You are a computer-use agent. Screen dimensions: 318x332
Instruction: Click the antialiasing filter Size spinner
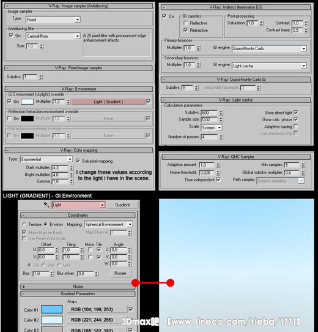click(x=42, y=46)
